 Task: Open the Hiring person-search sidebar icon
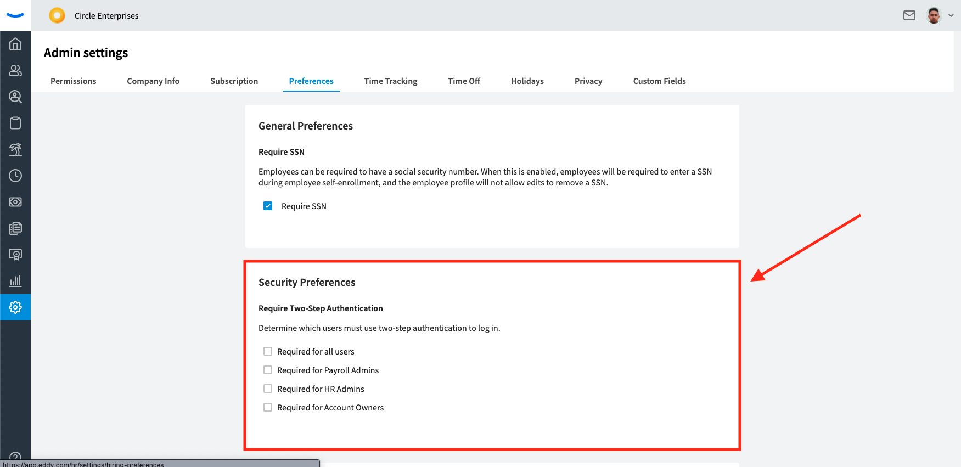pyautogui.click(x=15, y=97)
